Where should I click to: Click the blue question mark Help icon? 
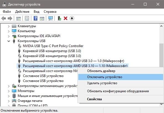point(36,18)
